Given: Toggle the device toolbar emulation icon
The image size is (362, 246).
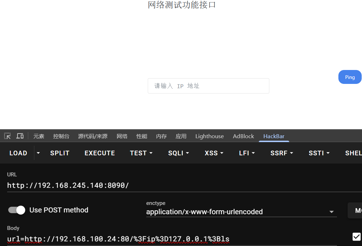Looking at the screenshot, I should pyautogui.click(x=20, y=136).
